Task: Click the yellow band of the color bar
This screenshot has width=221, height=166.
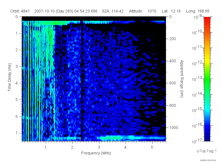Action: pyautogui.click(x=207, y=60)
